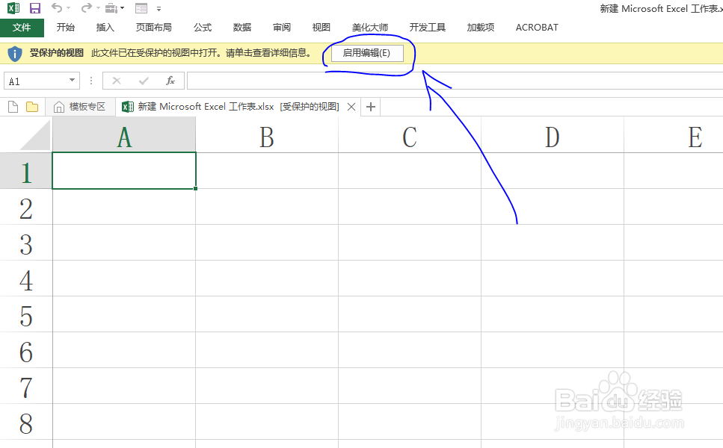Expand the briefcase icon dropdown arrow
723x448 pixels.
click(x=122, y=7)
